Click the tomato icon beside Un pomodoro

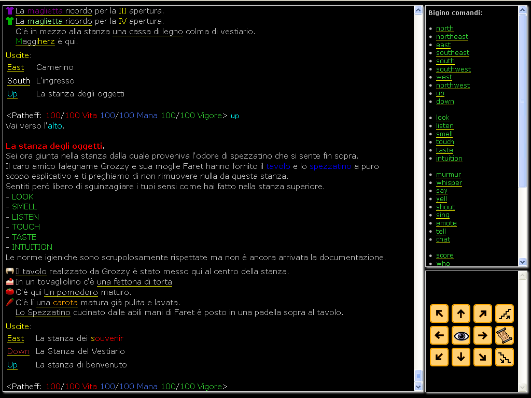[9, 292]
